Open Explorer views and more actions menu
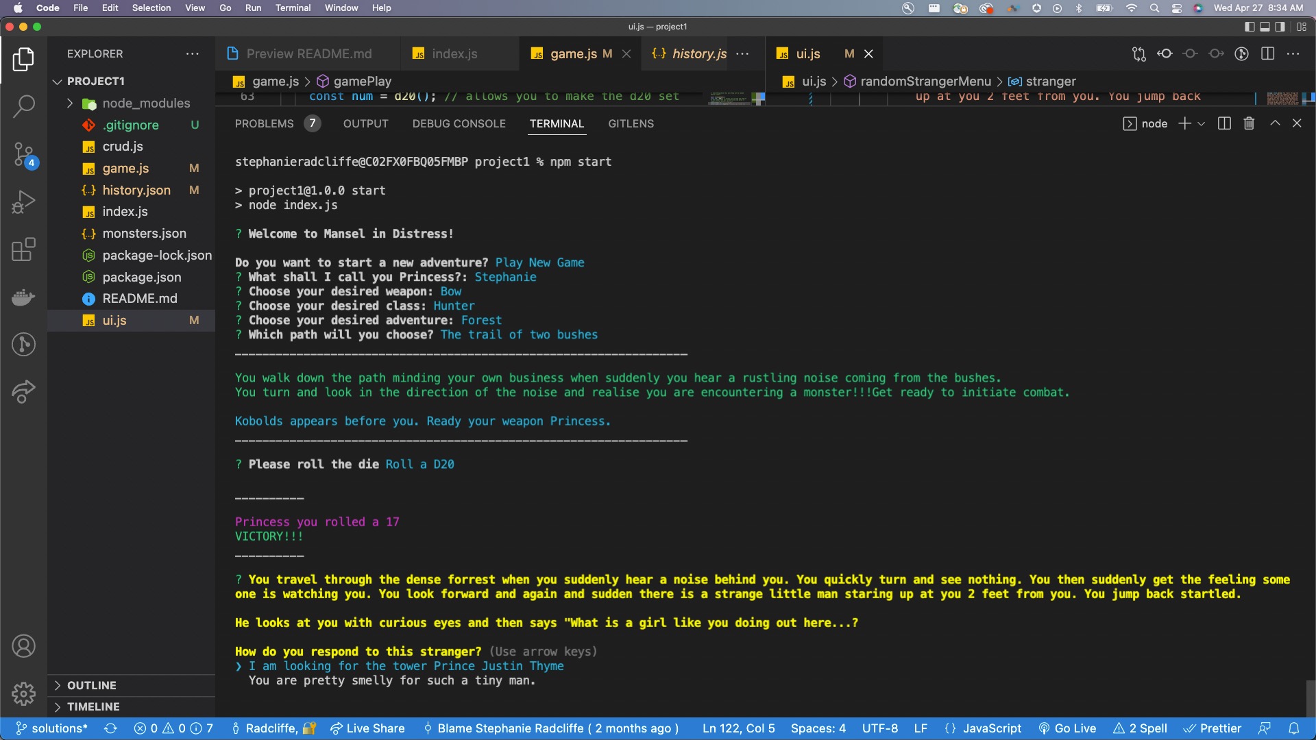 (193, 53)
